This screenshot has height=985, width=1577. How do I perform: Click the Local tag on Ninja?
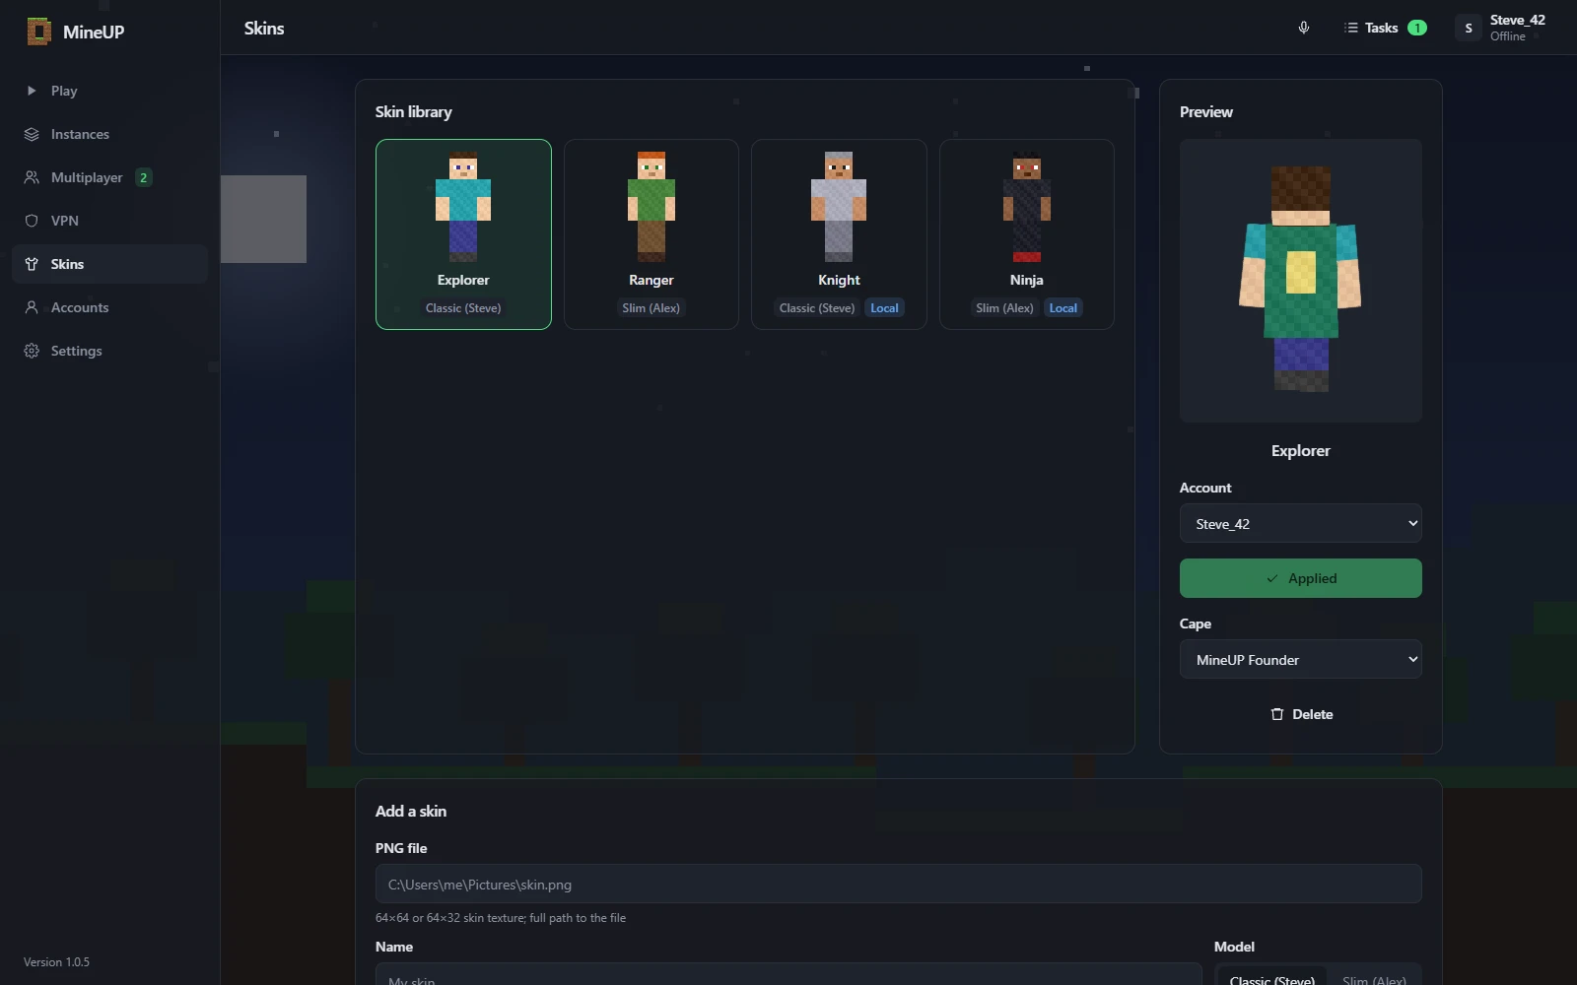pos(1063,308)
